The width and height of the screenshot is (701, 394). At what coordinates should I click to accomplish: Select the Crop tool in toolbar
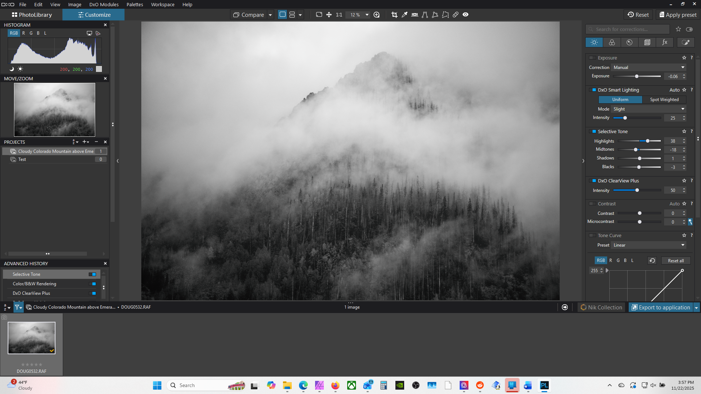[x=394, y=15]
